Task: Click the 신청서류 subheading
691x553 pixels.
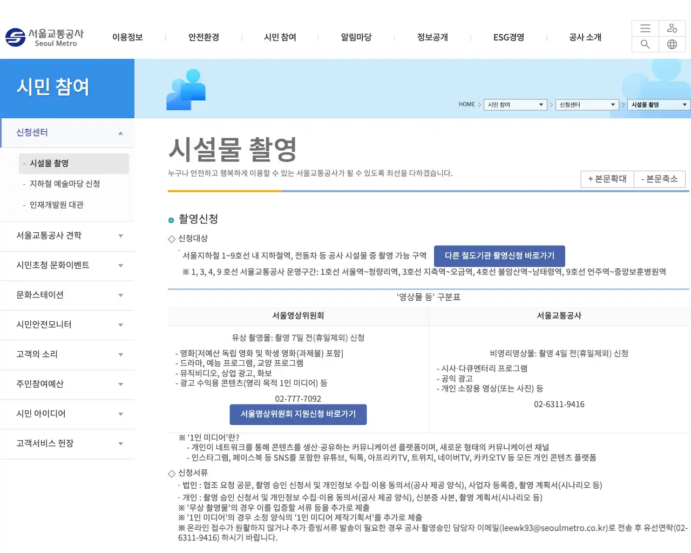Action: click(x=193, y=473)
